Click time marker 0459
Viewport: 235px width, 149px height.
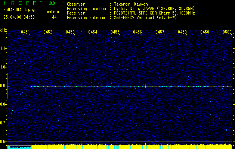[x=205, y=32]
